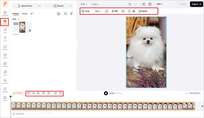Split the clip with split icon

coord(33,93)
